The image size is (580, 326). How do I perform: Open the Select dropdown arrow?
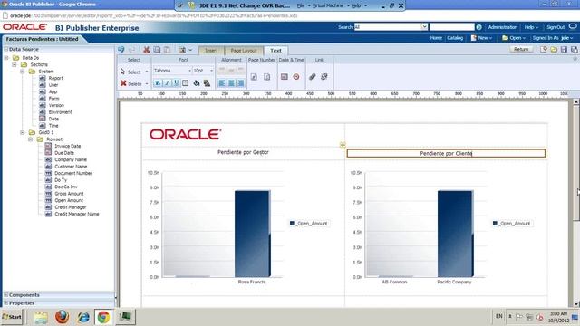[x=147, y=72]
